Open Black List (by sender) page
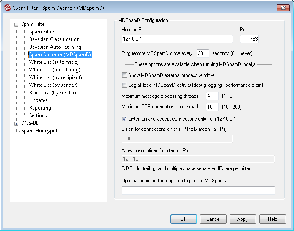Screen dimensions: 294x231 [53, 93]
